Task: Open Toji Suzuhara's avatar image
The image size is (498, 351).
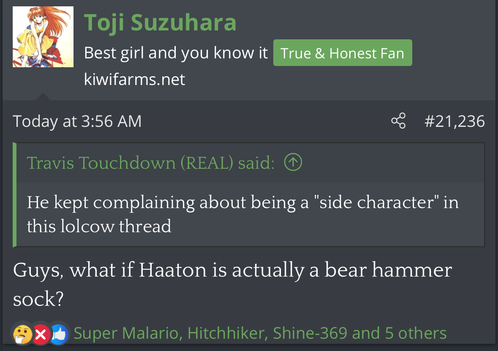Action: pyautogui.click(x=43, y=37)
